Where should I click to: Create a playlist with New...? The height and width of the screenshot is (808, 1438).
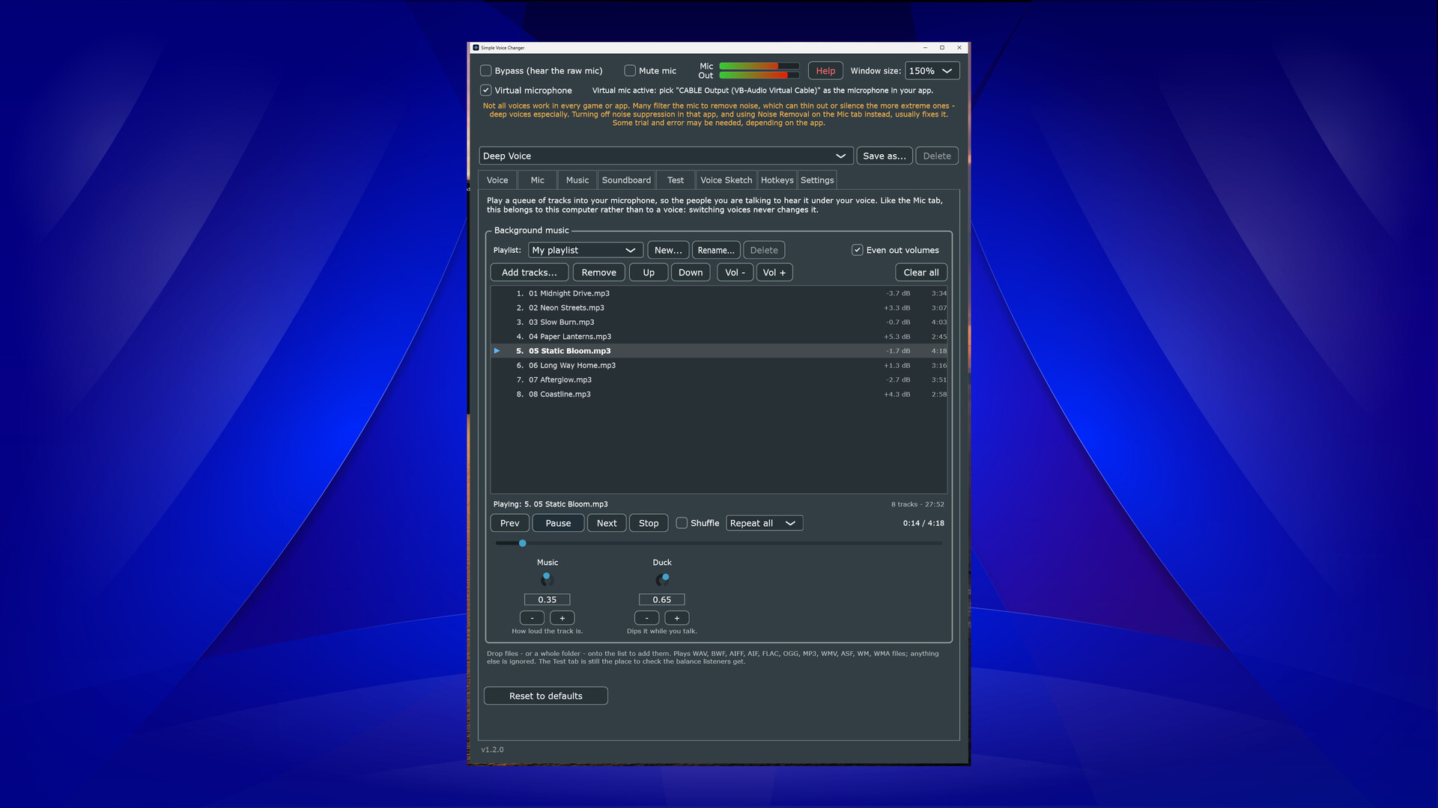tap(668, 250)
